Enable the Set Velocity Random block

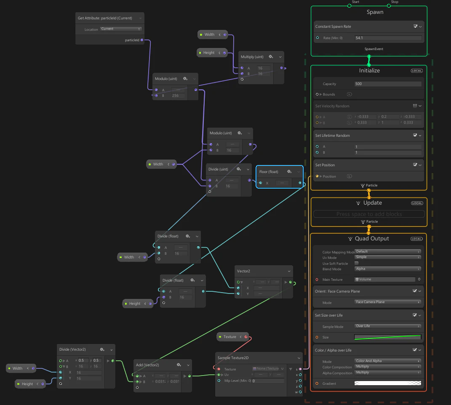(x=415, y=106)
